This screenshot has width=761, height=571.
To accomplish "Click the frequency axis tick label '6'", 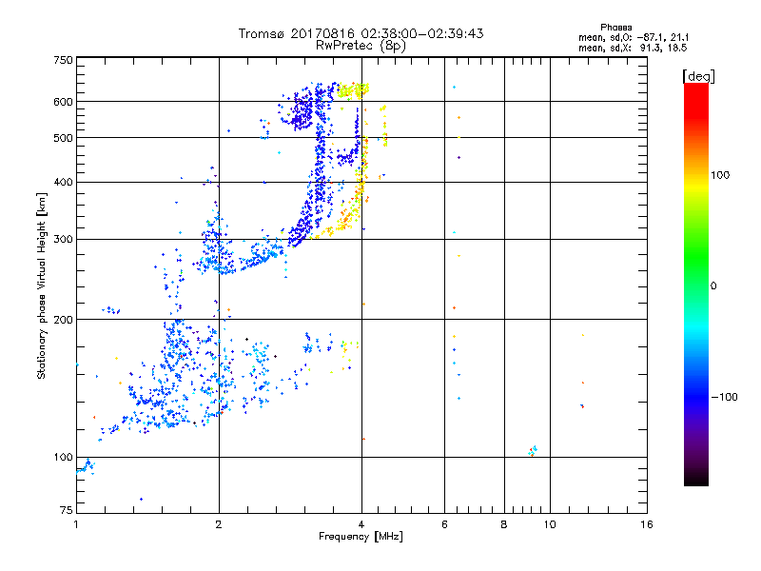I will tap(444, 524).
